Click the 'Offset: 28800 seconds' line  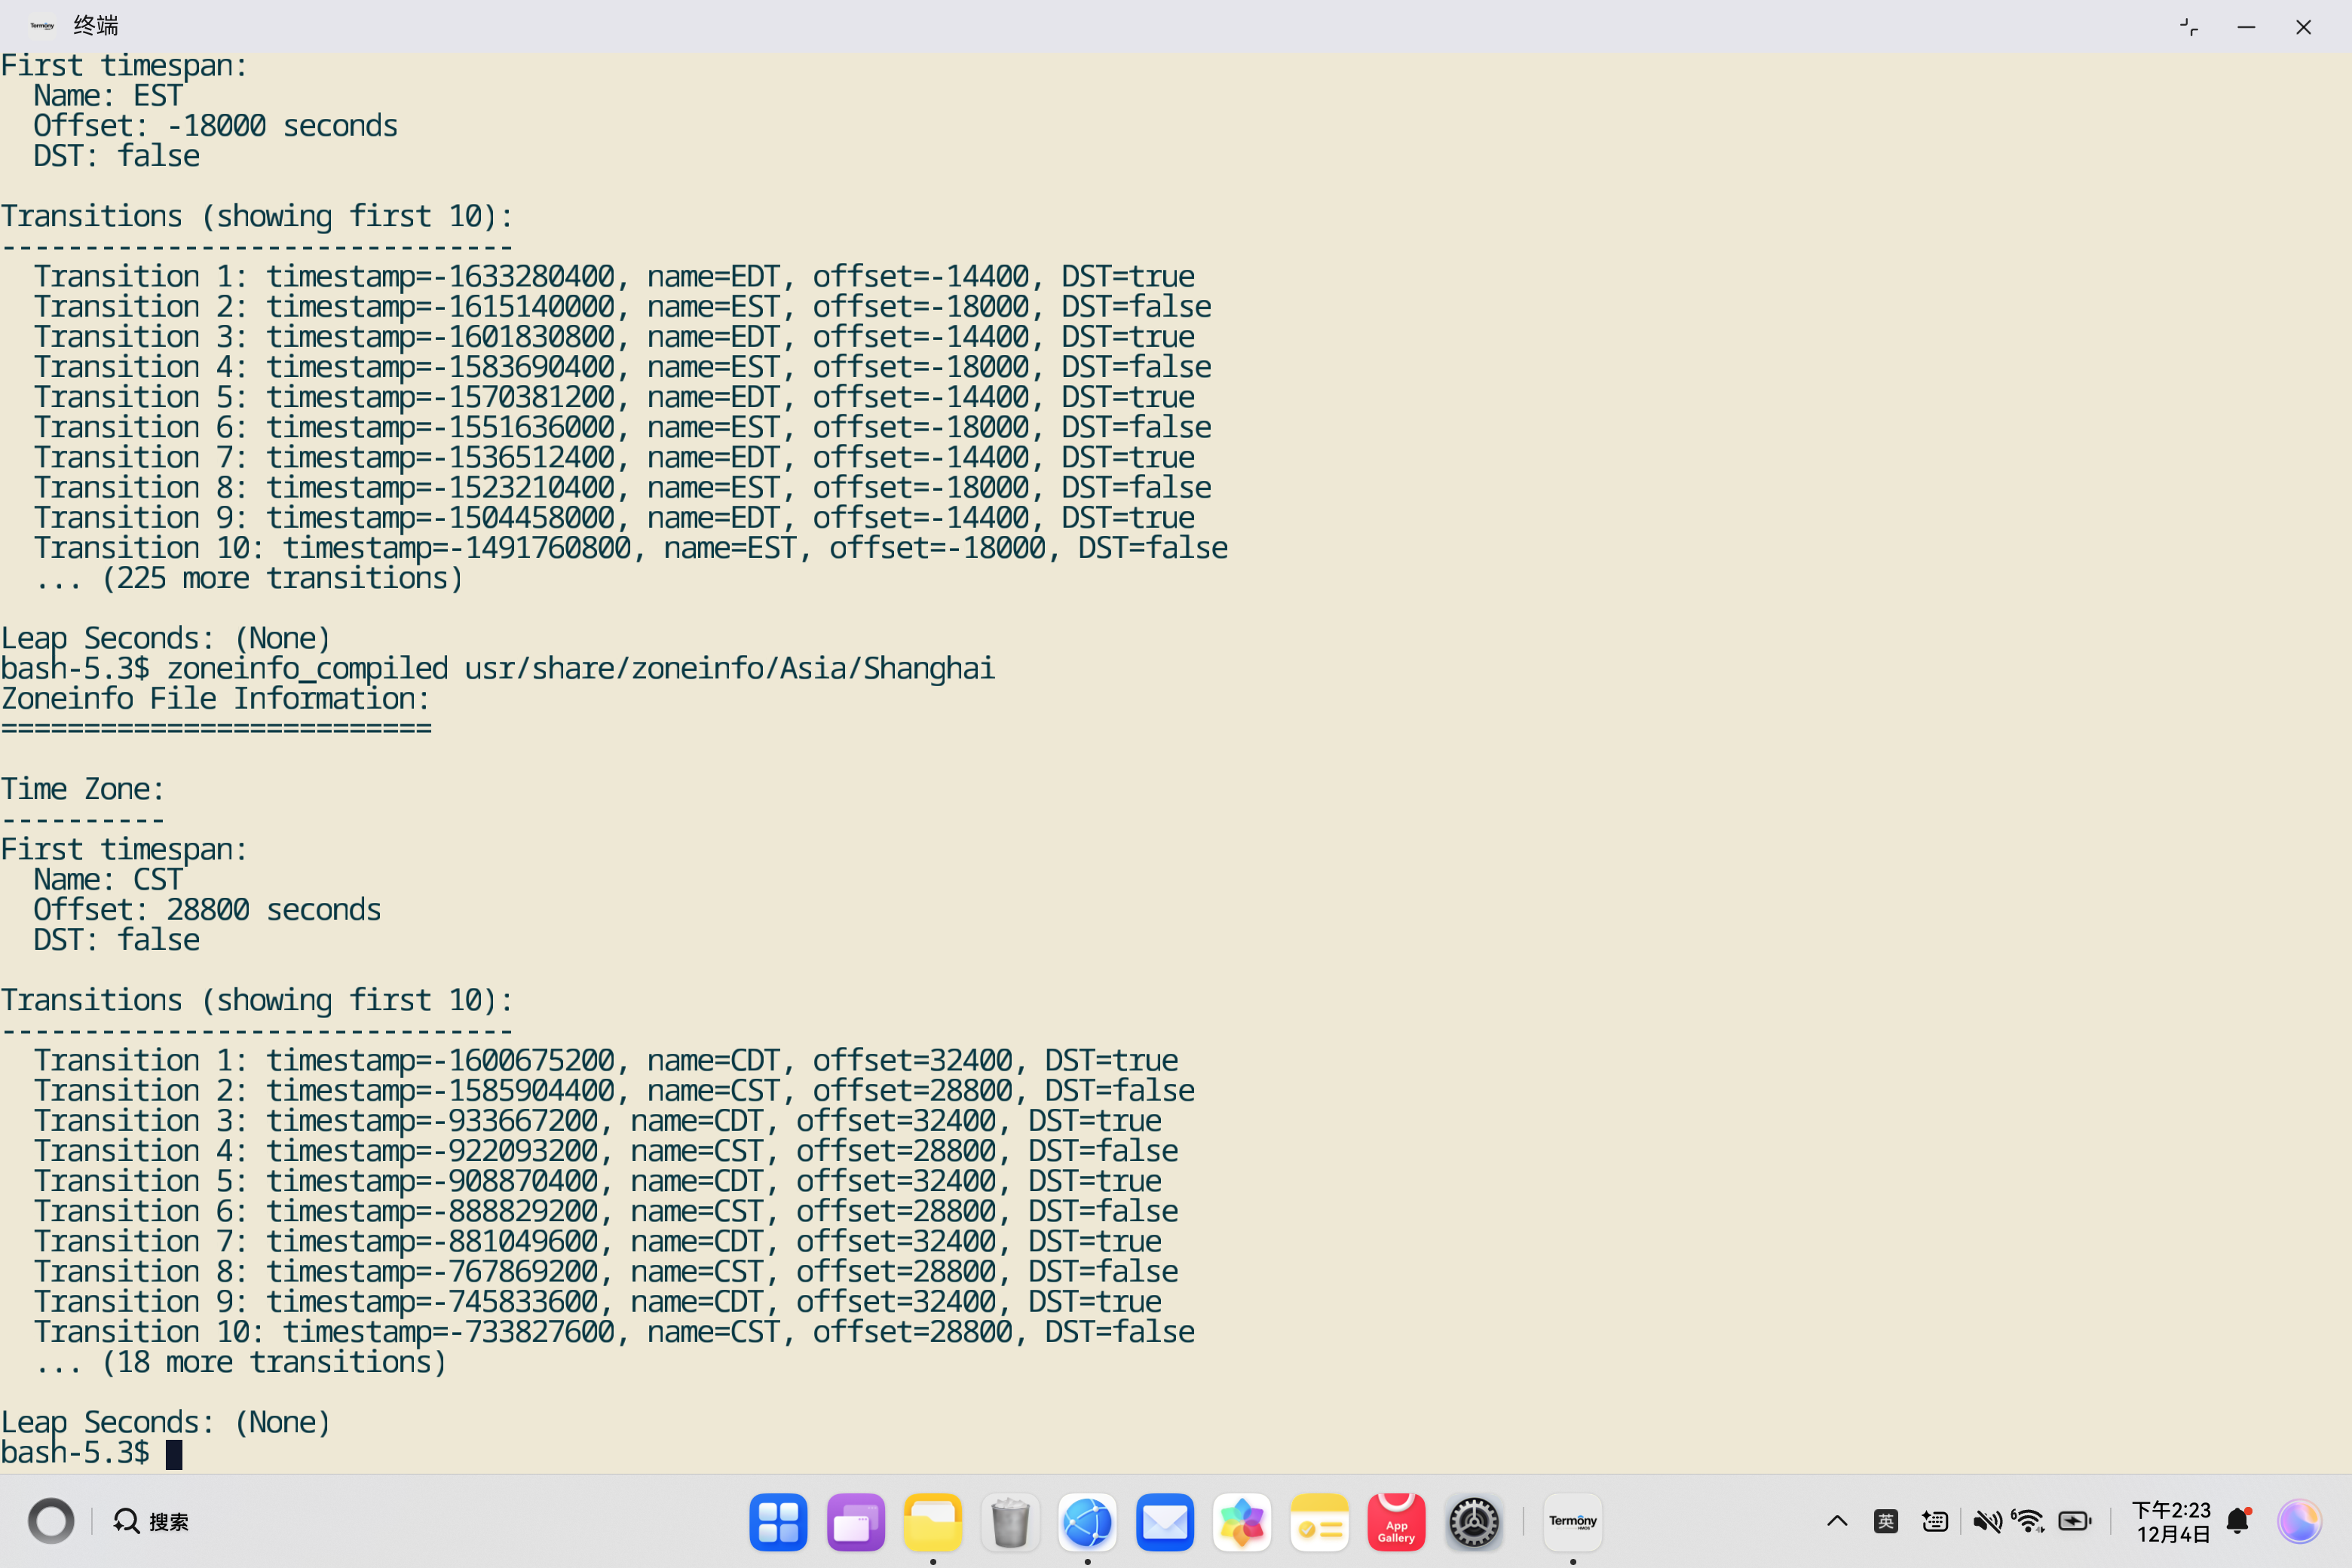[x=207, y=909]
